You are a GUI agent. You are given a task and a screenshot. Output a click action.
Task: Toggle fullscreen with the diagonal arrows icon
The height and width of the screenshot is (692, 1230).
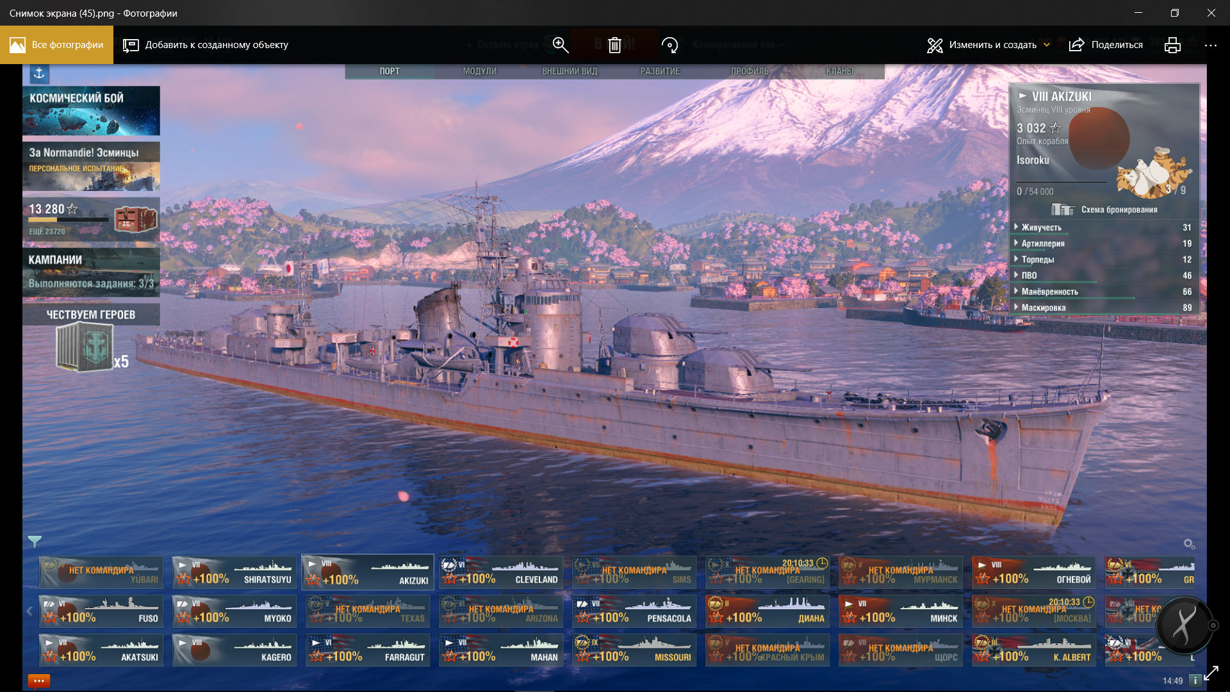(1211, 673)
